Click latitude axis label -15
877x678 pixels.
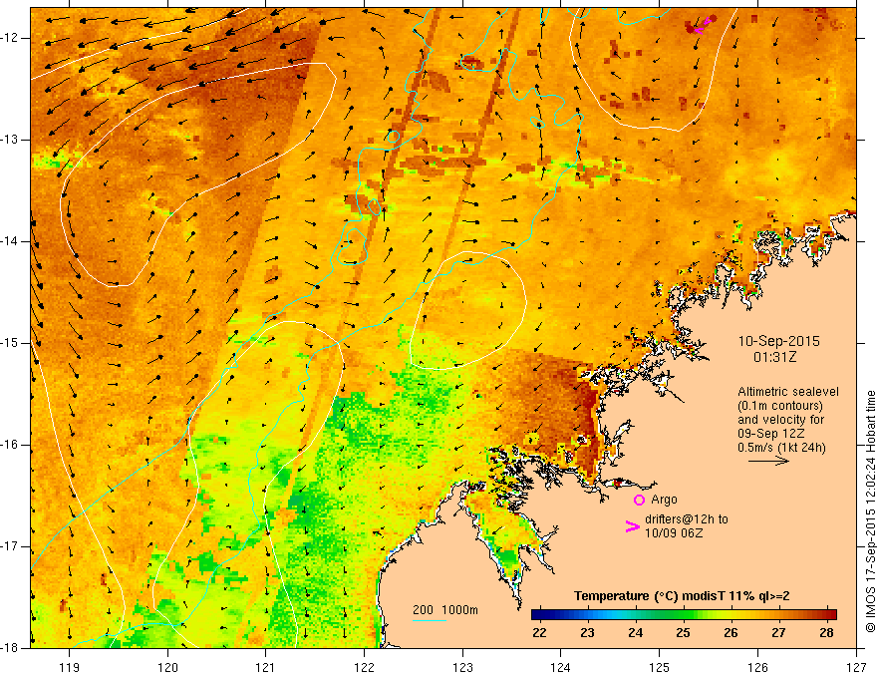click(x=11, y=343)
